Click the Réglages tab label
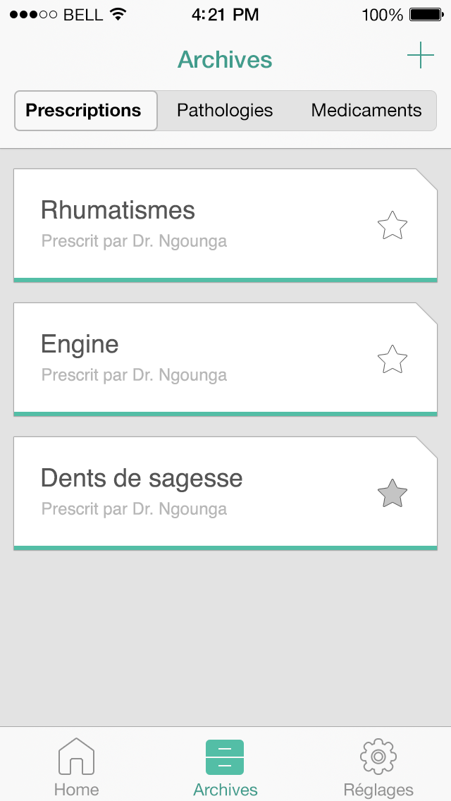The image size is (451, 801). click(x=378, y=790)
